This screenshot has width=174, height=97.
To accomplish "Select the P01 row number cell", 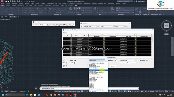I will 67,38.
